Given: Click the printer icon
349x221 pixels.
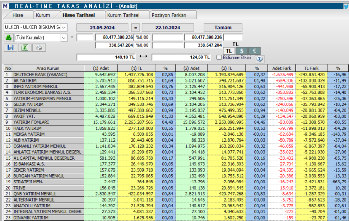Looking at the screenshot, I should pos(39,48).
